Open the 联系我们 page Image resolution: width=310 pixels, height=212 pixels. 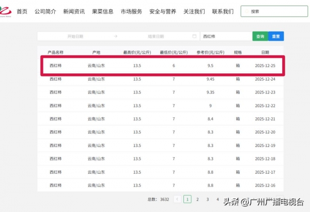(223, 11)
